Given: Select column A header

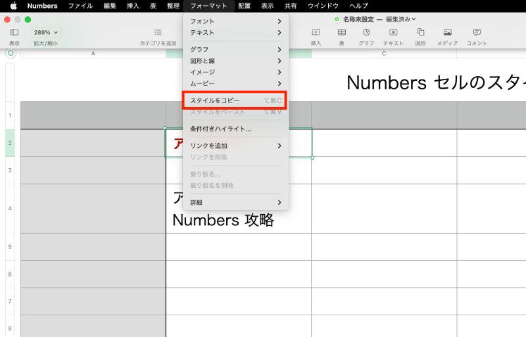Looking at the screenshot, I should [93, 53].
